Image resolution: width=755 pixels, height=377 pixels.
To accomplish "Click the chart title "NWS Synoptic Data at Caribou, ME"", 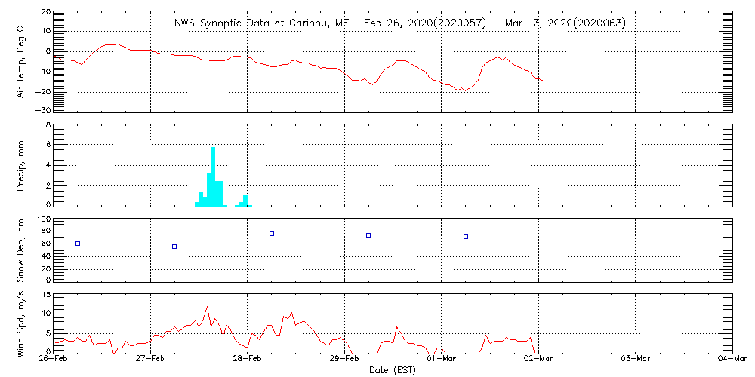I will 262,23.
